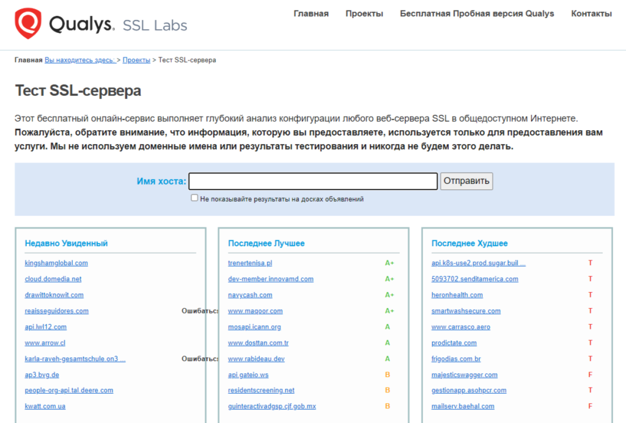Open the Главная menu item
The width and height of the screenshot is (626, 423).
311,13
